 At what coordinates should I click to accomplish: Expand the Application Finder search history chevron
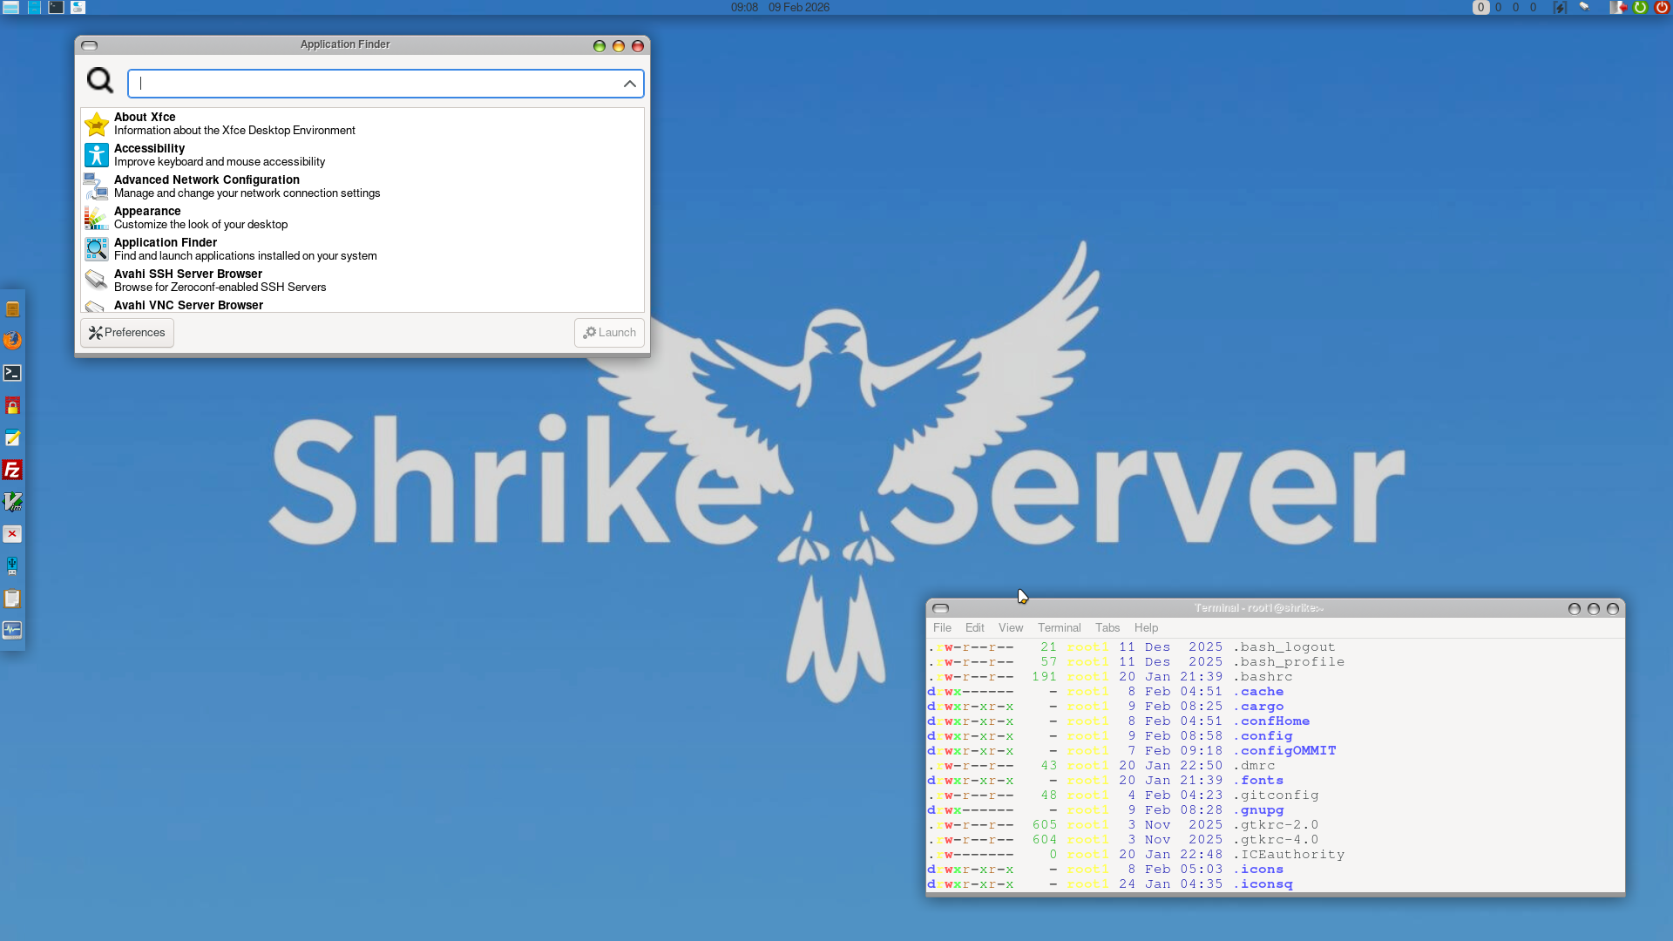[x=629, y=84]
